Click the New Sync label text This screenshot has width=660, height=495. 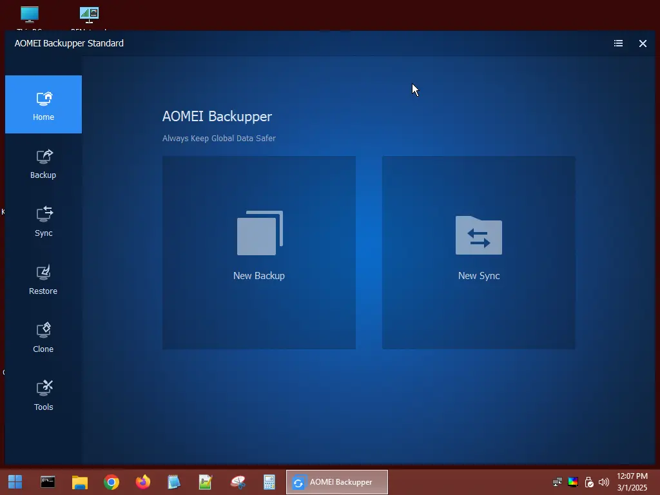click(479, 276)
